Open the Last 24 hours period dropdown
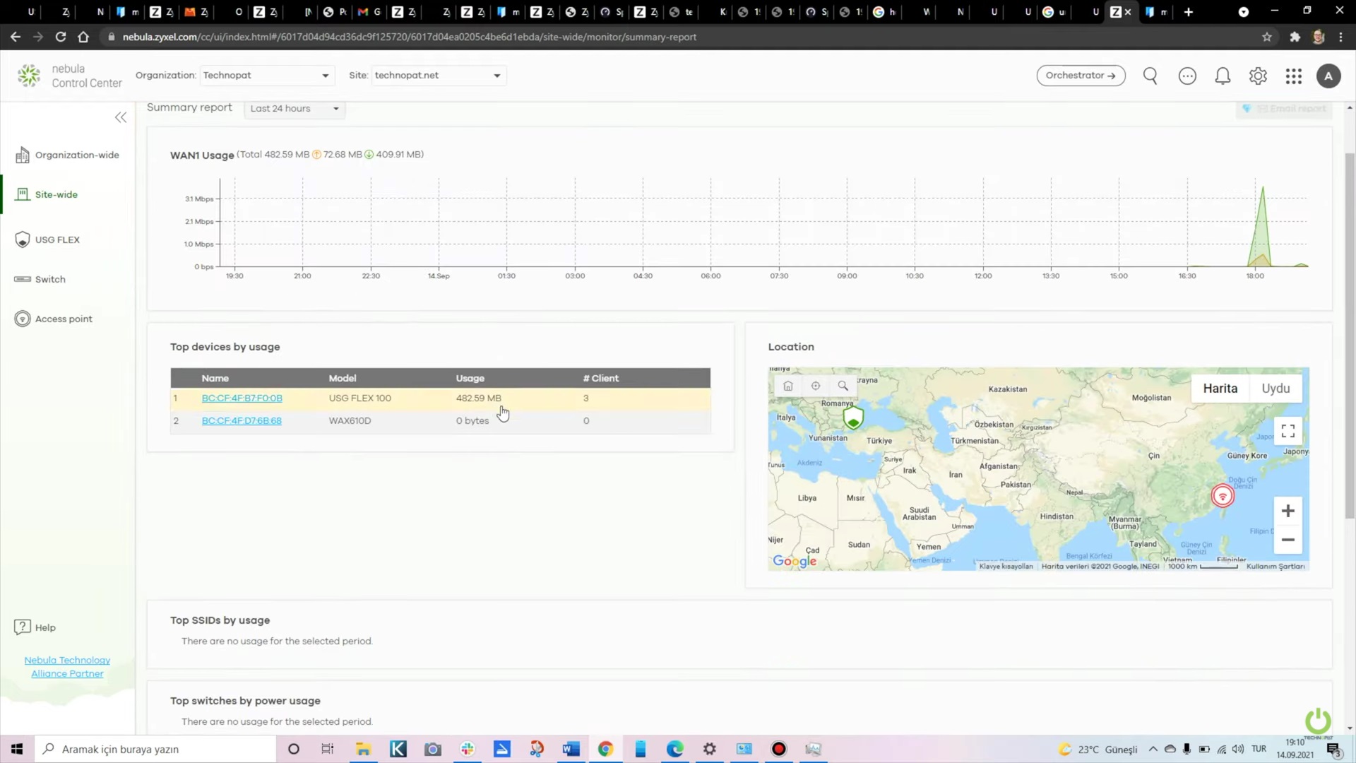 295,109
